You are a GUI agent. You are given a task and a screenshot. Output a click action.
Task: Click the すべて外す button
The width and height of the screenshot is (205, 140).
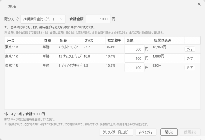pyautogui.click(x=146, y=132)
